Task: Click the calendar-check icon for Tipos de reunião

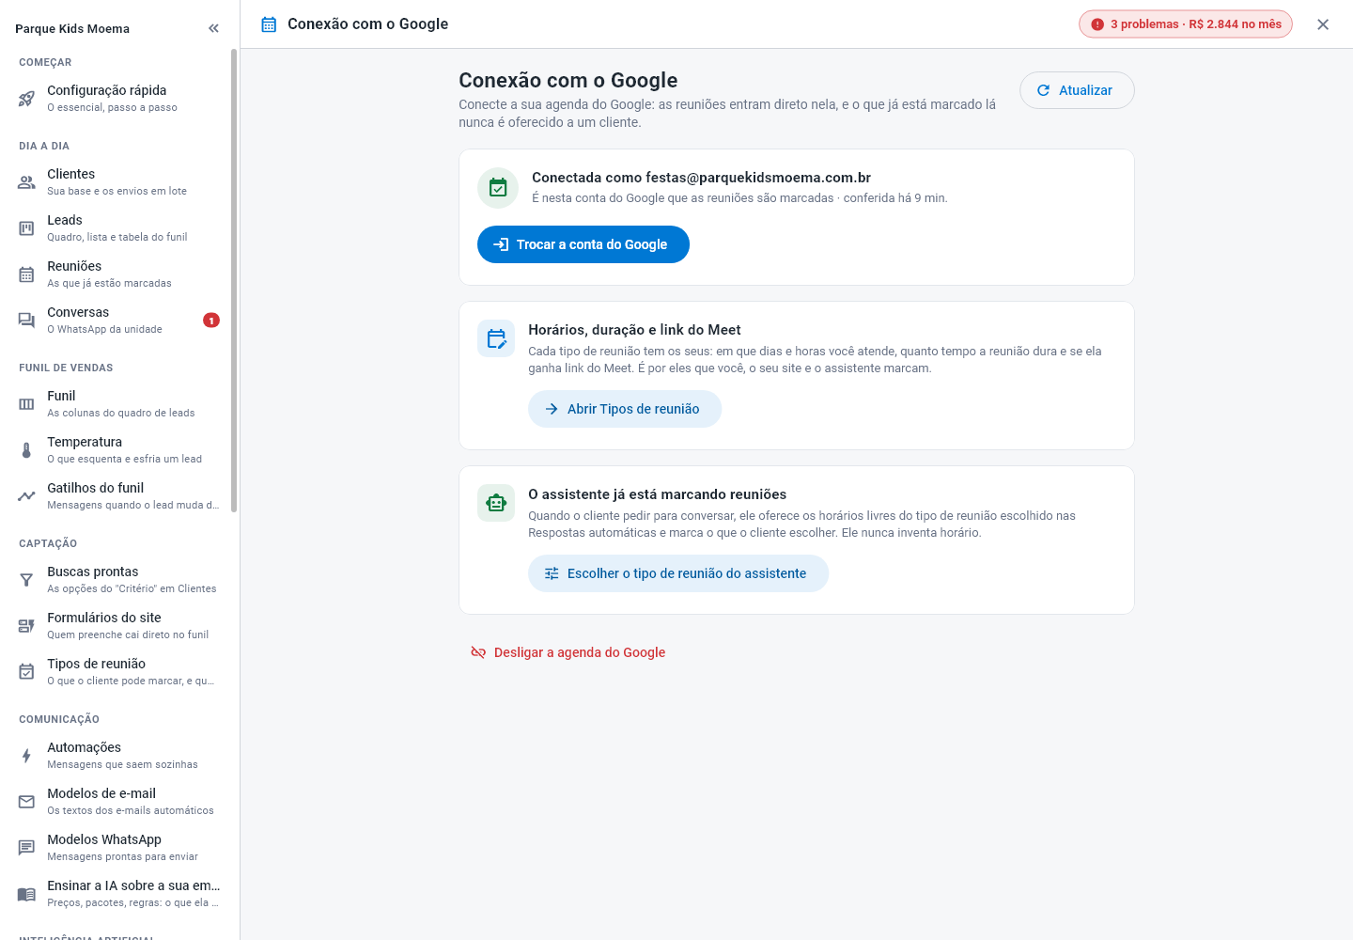Action: [x=26, y=672]
